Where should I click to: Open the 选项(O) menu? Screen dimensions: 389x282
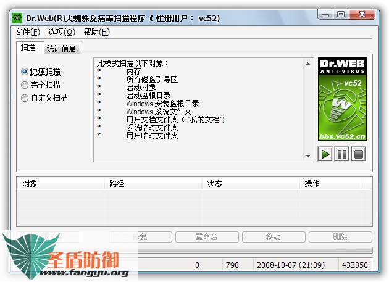(62, 32)
